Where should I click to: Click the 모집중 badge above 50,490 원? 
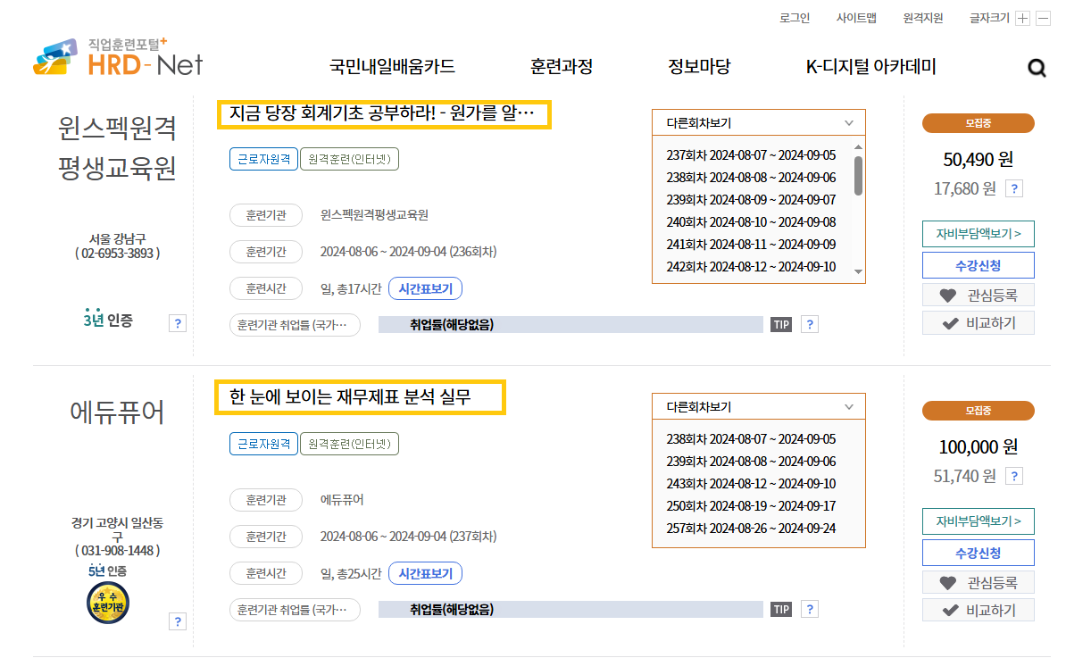click(x=978, y=123)
